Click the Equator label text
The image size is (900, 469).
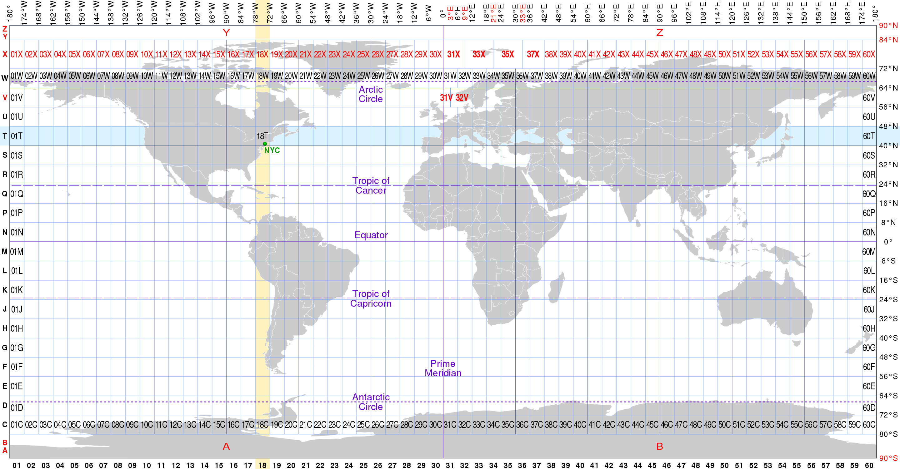point(371,235)
